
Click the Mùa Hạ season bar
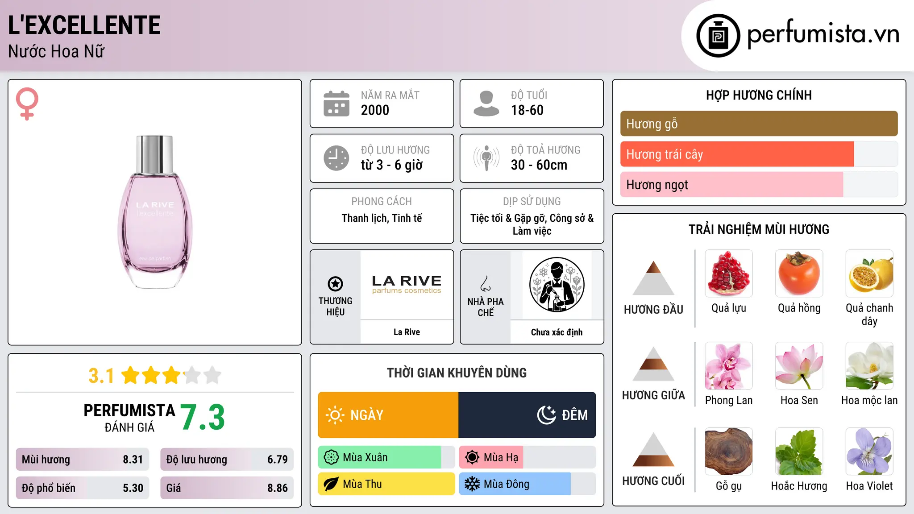528,457
